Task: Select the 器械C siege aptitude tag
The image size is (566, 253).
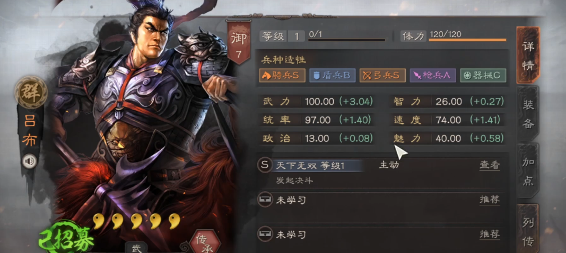Action: pos(483,75)
